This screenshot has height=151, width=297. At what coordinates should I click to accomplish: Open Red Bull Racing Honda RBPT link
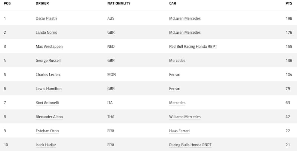pos(193,46)
